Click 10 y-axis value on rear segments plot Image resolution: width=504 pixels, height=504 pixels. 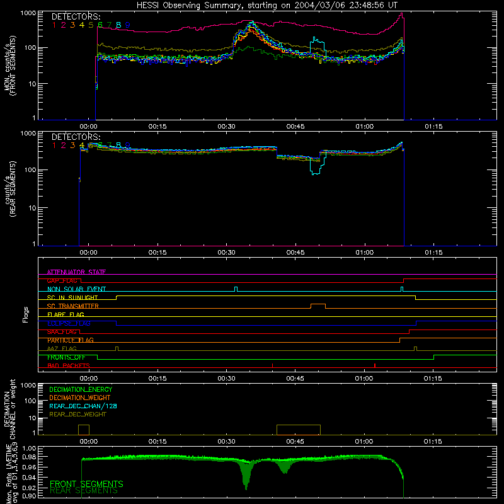click(33, 208)
